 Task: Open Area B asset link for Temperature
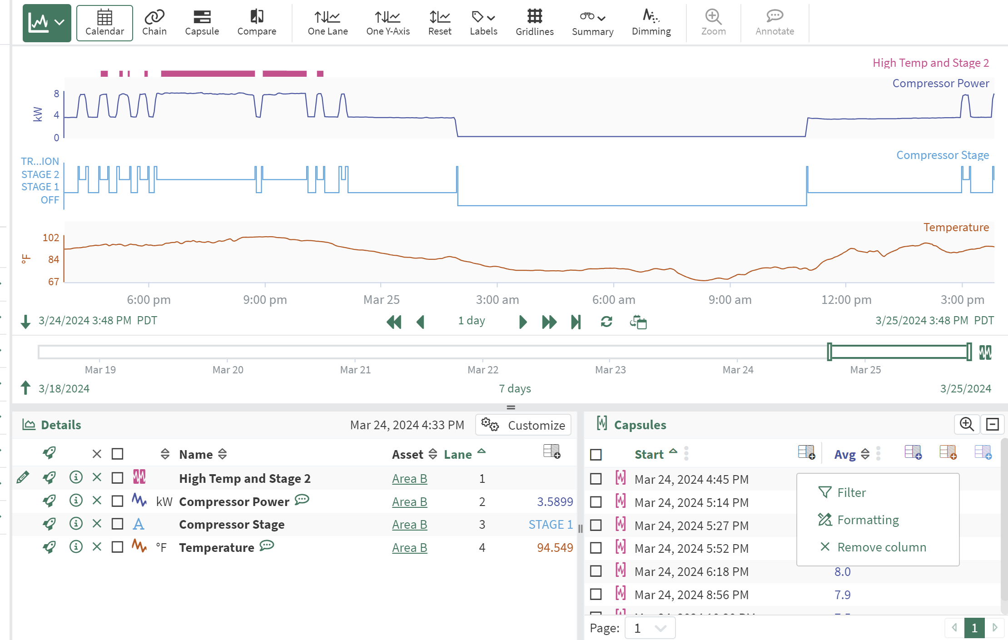point(409,548)
